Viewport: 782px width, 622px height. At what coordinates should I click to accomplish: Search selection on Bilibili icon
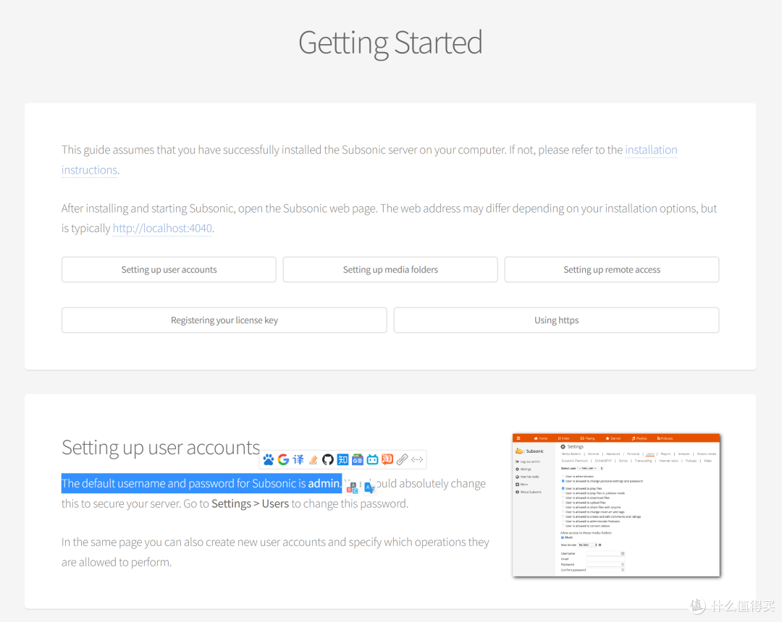pyautogui.click(x=372, y=459)
